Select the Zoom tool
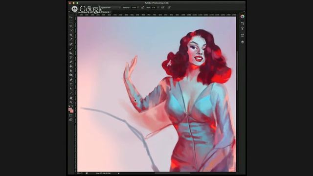The image size is (313, 176). pyautogui.click(x=71, y=102)
